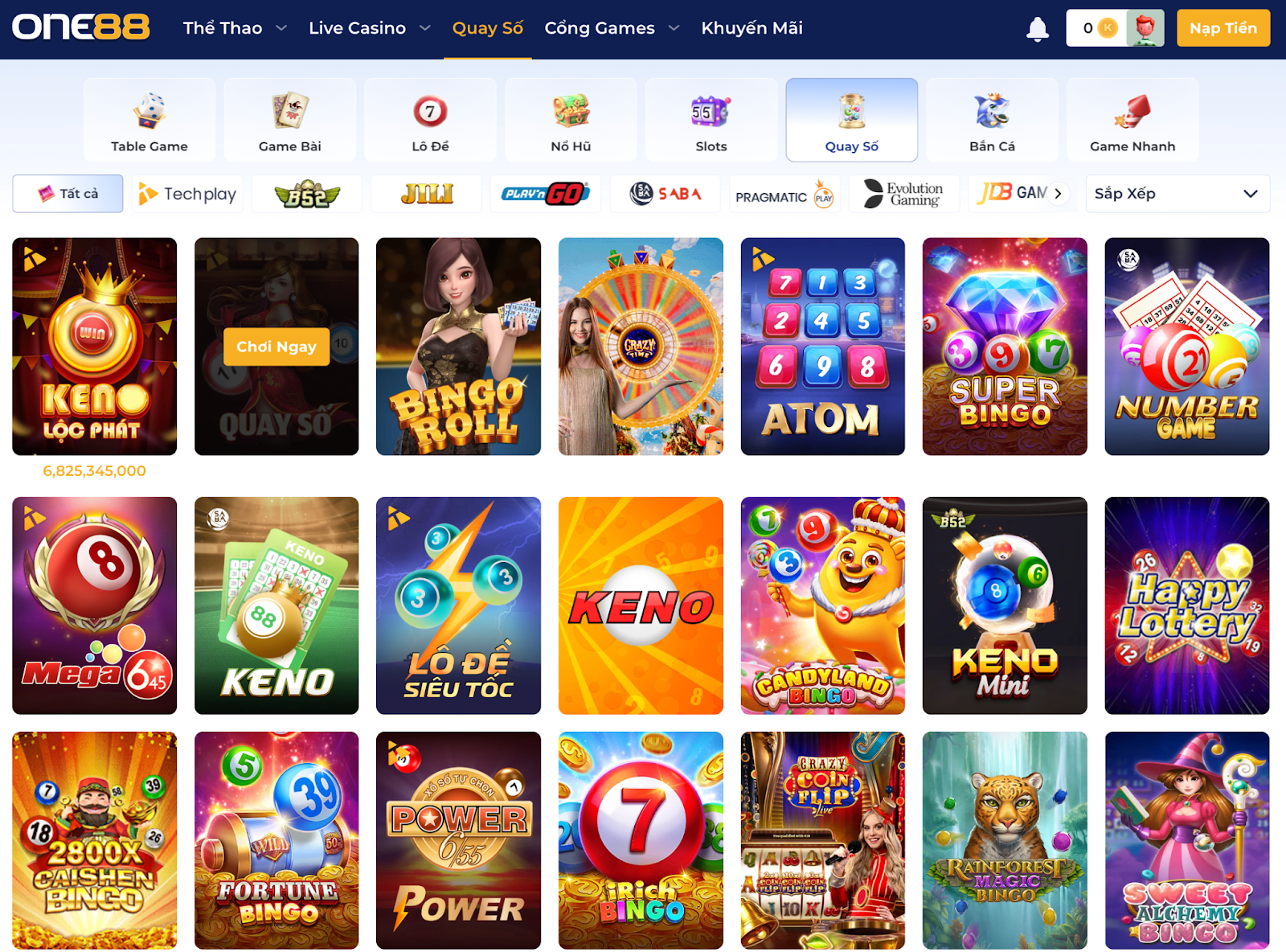Switch to the Slots category tab
The width and height of the screenshot is (1286, 952).
[x=711, y=120]
